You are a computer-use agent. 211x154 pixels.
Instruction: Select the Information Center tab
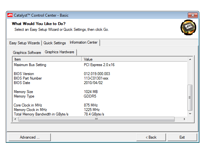(84, 42)
